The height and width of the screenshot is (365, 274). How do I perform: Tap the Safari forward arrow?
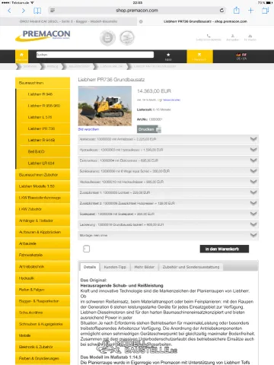click(x=24, y=11)
